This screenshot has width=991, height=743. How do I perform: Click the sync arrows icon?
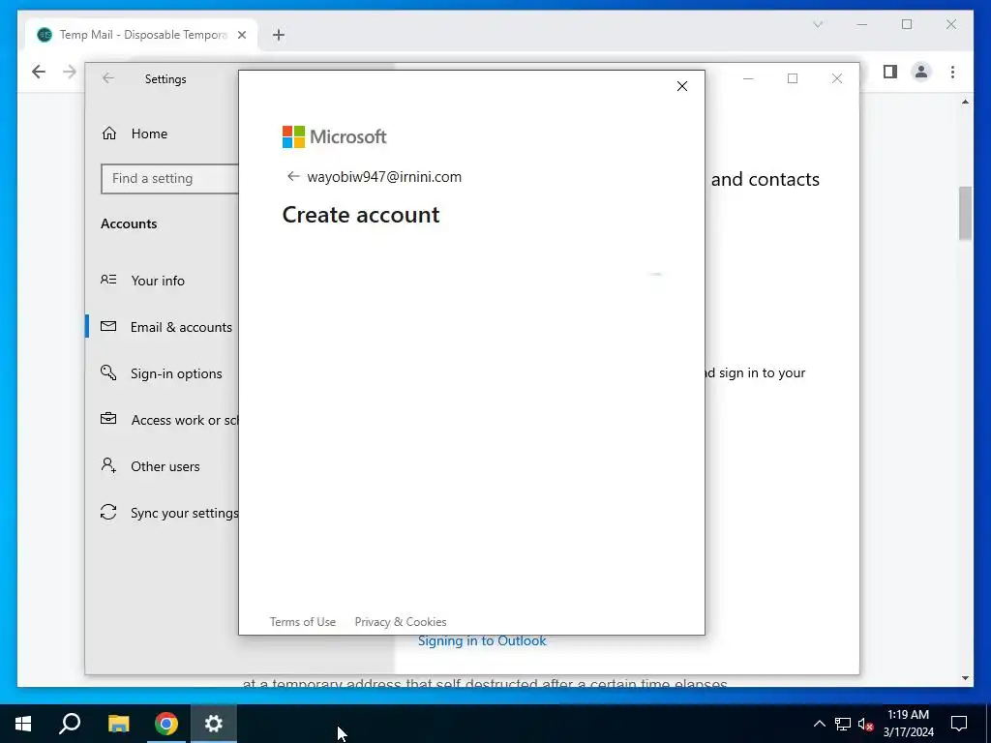(x=108, y=512)
